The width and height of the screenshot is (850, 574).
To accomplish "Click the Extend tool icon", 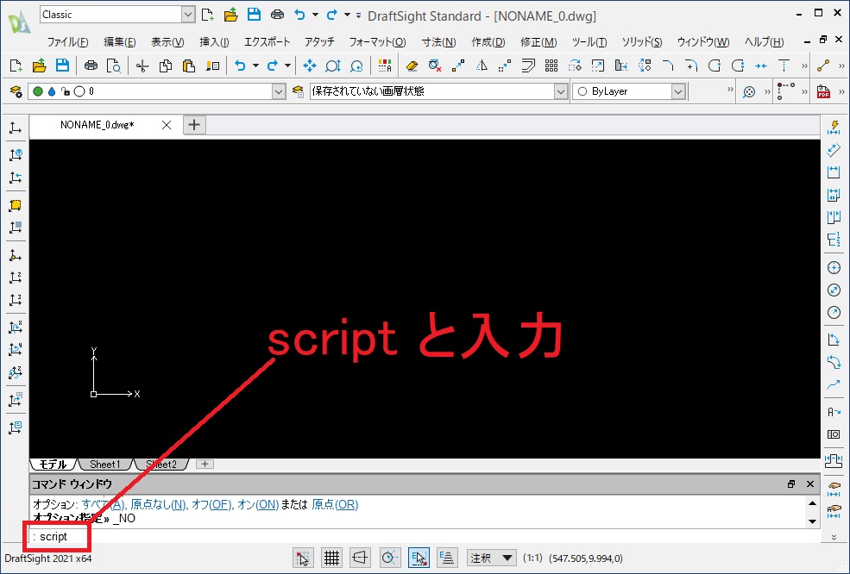I will [784, 66].
